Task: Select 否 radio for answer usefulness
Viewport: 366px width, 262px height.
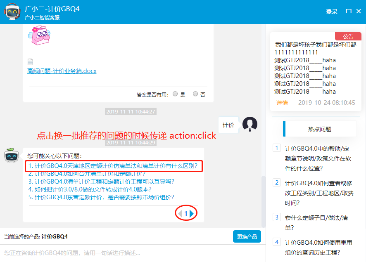Action: pos(195,94)
